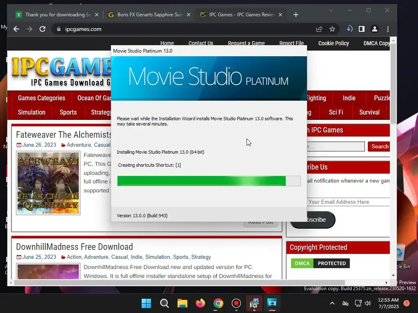
Task: Open Home link in site top menu
Action: click(167, 43)
